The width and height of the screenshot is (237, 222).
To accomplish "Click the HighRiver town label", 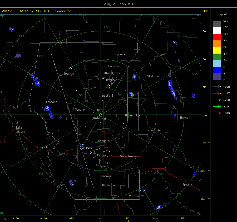I will [x=109, y=185].
